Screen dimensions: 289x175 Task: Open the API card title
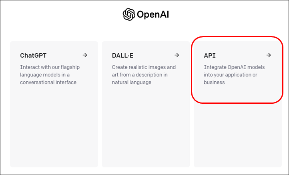pos(210,55)
